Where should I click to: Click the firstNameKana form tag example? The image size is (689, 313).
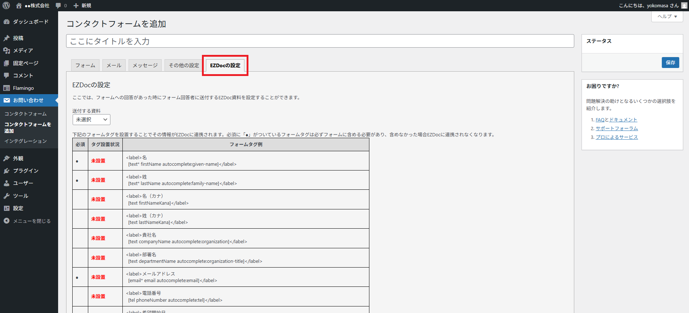point(157,200)
